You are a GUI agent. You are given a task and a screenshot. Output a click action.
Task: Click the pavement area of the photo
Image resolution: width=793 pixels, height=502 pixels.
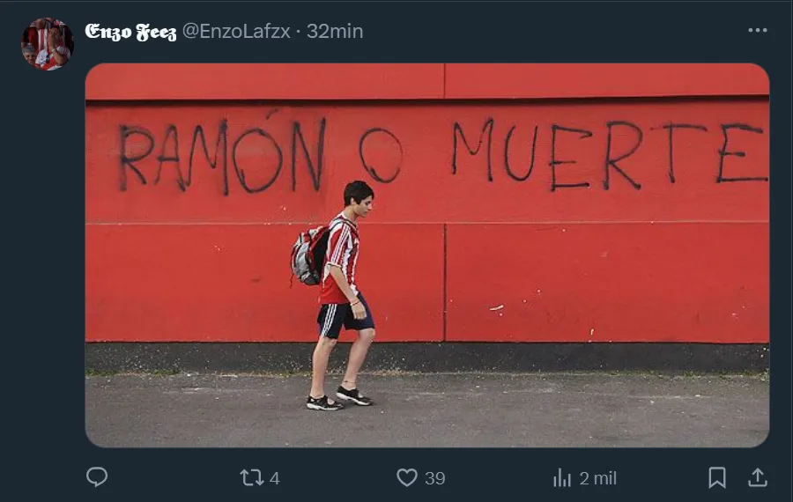[427, 410]
